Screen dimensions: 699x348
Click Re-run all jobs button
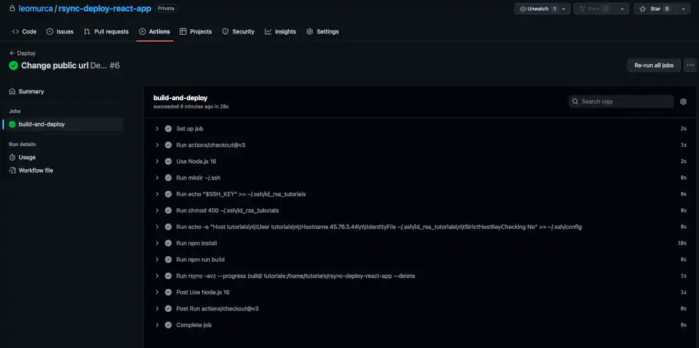tap(654, 65)
